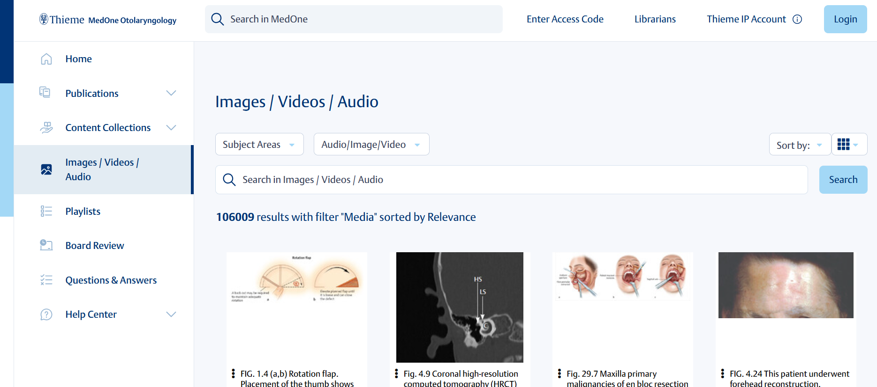Open options menu for FIG. 1.4 Rotation flap

coord(233,373)
